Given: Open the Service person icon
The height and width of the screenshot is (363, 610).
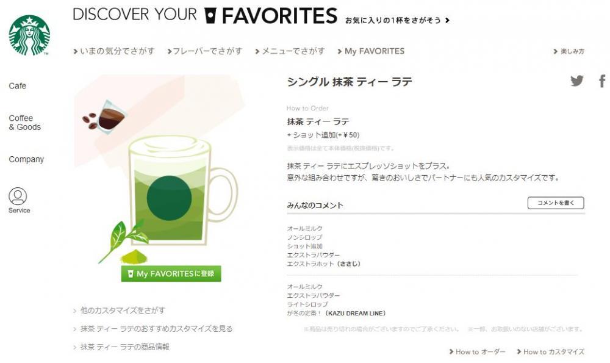Looking at the screenshot, I should [x=18, y=196].
